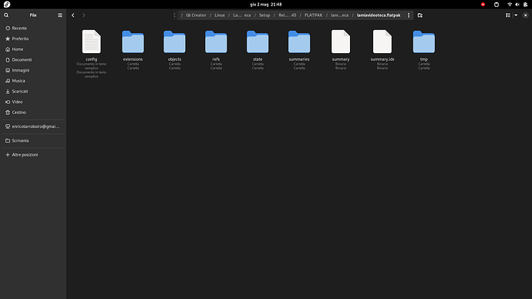Screen dimensions: 532x299
Task: Open the path bar three-dot menu
Action: coord(409,15)
